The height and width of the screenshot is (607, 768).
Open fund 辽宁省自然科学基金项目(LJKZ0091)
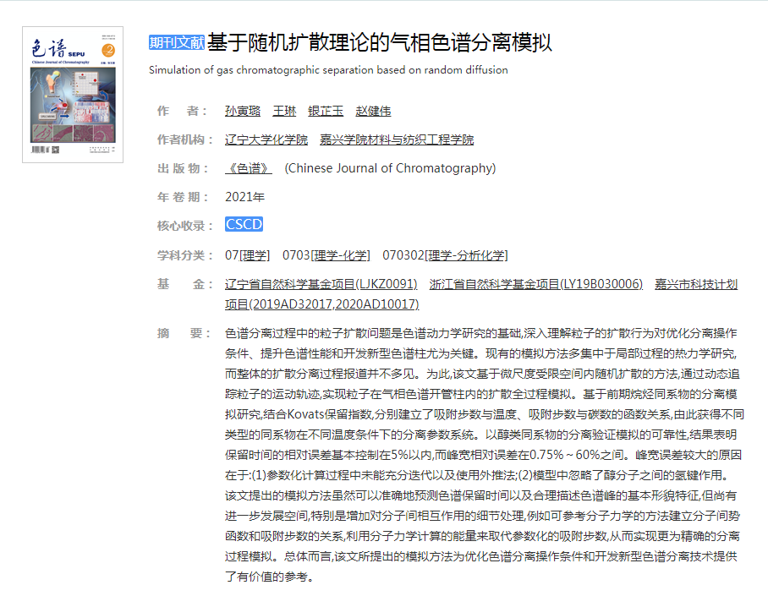pos(321,284)
